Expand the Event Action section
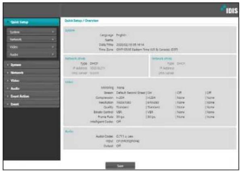Viewport: 240px width, 171px height. [x=31, y=96]
